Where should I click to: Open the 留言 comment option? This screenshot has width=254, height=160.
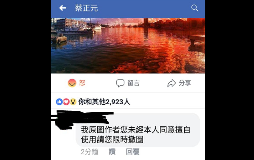click(133, 83)
